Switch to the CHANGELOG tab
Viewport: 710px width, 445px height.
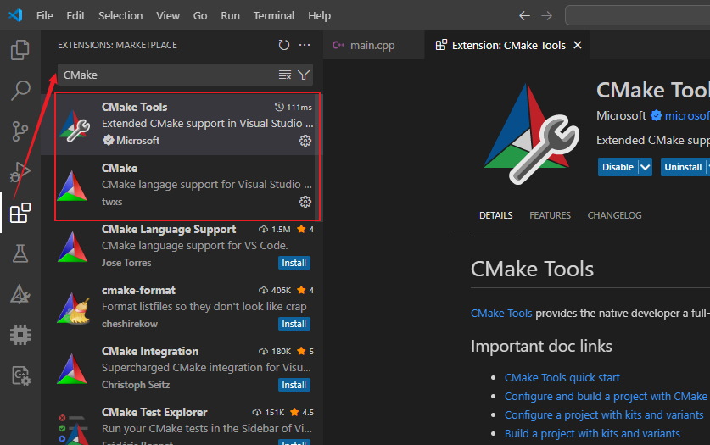click(x=614, y=215)
